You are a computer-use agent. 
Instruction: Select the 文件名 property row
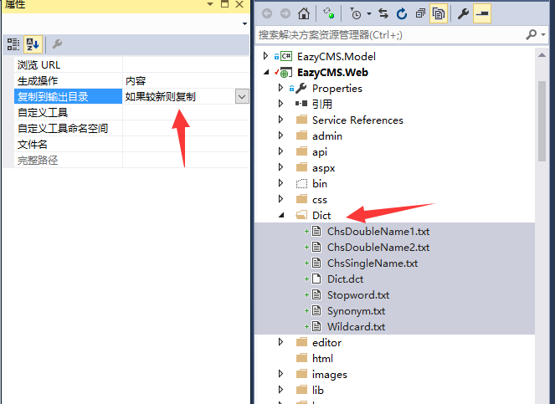(131, 145)
